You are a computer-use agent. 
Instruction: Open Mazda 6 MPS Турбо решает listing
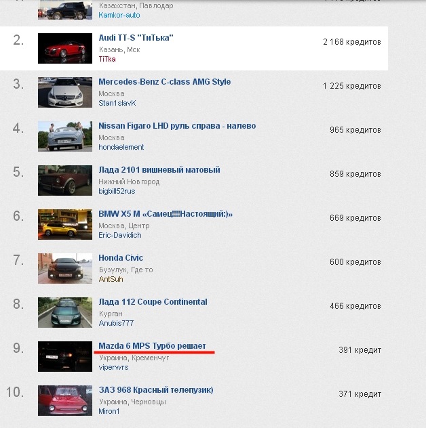pyautogui.click(x=152, y=346)
